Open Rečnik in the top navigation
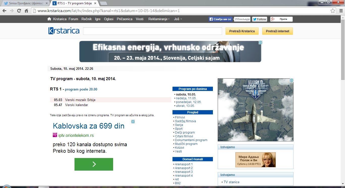 (x=86, y=19)
